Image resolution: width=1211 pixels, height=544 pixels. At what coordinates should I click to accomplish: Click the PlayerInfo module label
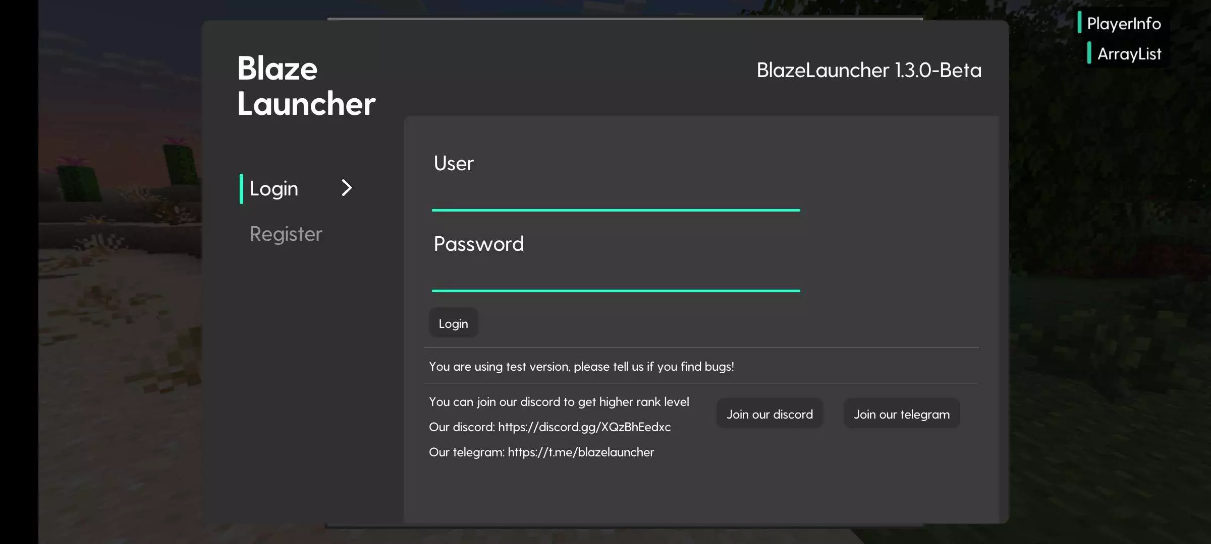click(x=1124, y=24)
